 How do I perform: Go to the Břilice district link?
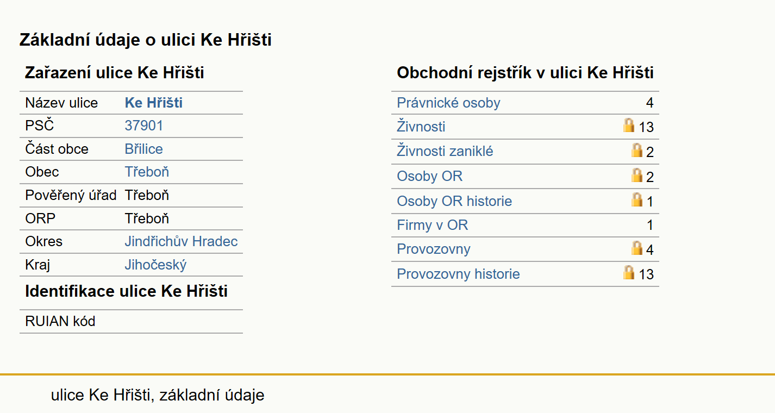[x=144, y=149]
